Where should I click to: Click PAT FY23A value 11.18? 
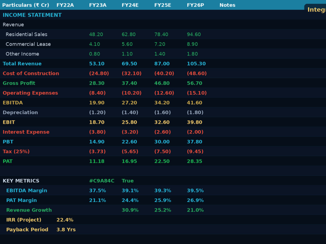tap(97, 161)
